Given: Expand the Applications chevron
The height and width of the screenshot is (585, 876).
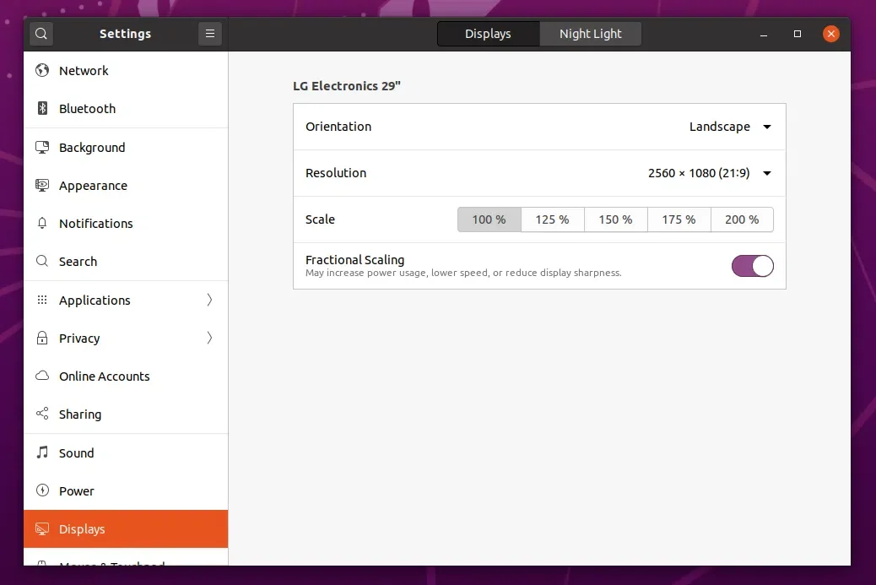Looking at the screenshot, I should [x=209, y=300].
